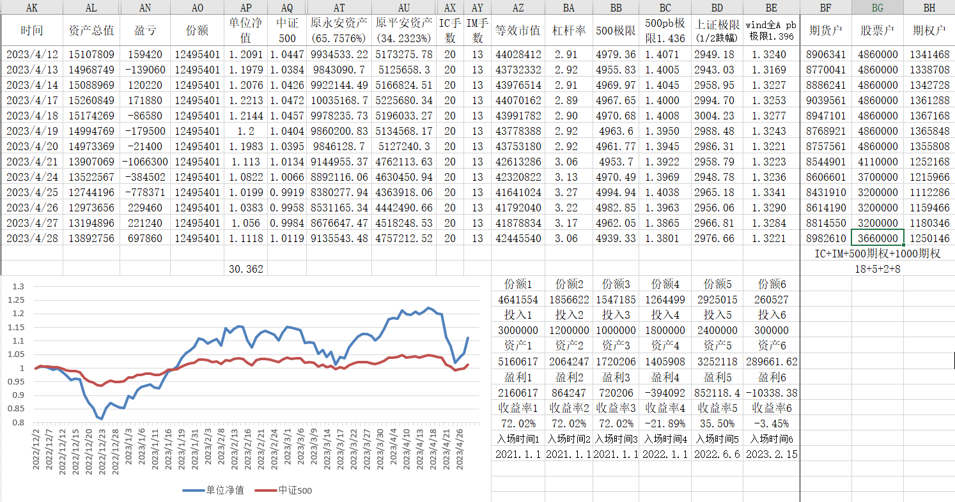Select the IC+IM+500期权+1000期权 cell
The height and width of the screenshot is (502, 955).
[x=877, y=254]
